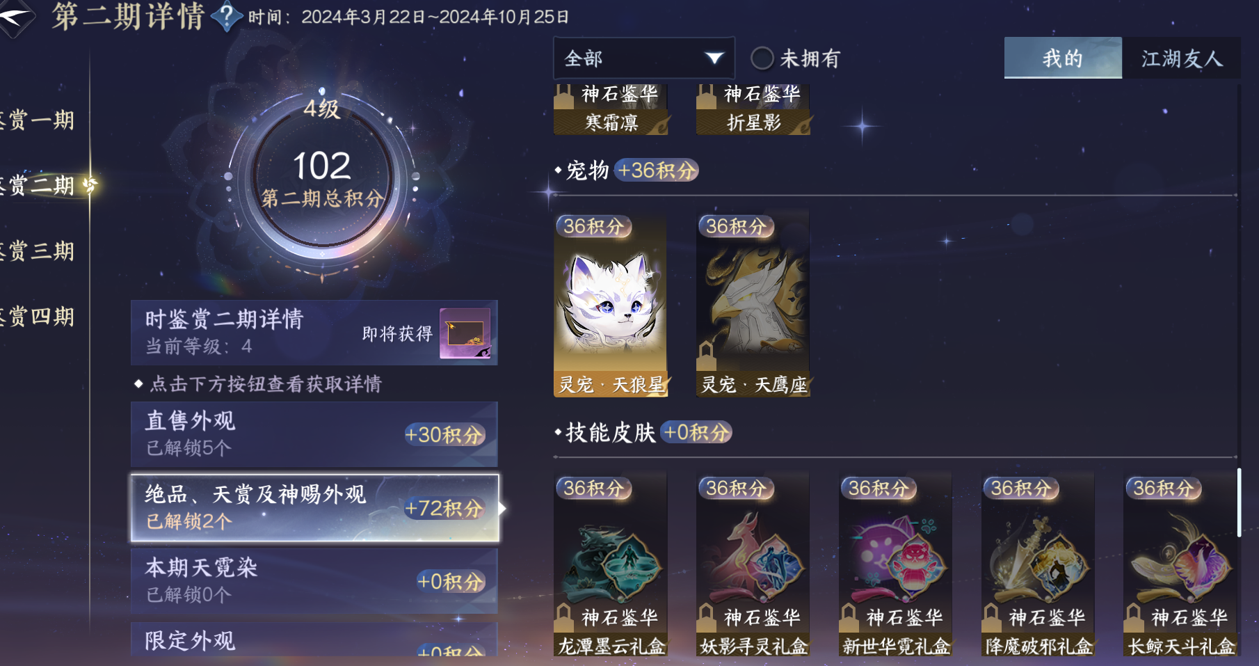Switch to the 江湖友人 tab
The height and width of the screenshot is (666, 1259).
click(1181, 58)
